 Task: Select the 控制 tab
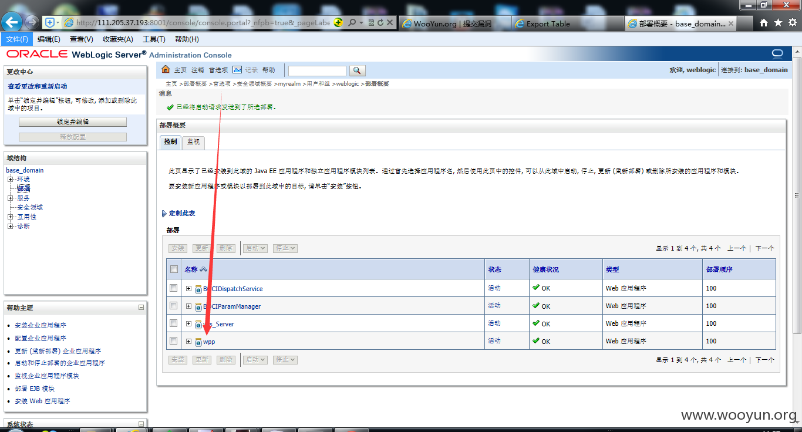point(170,142)
